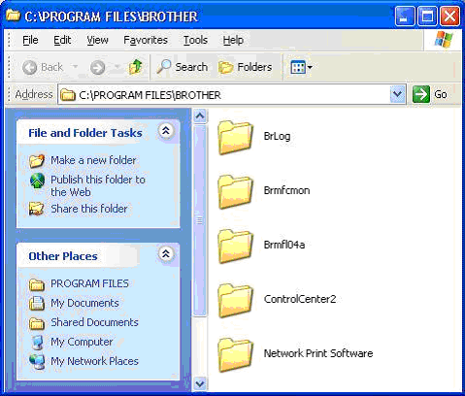The image size is (465, 396).
Task: Select the BrLog folder icon
Action: (236, 137)
